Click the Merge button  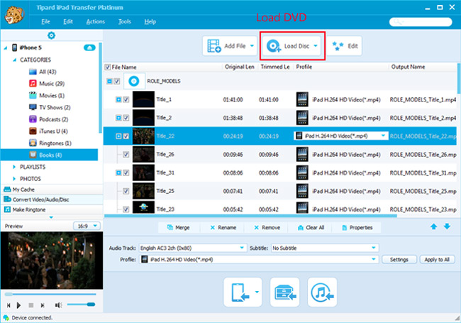click(x=179, y=227)
